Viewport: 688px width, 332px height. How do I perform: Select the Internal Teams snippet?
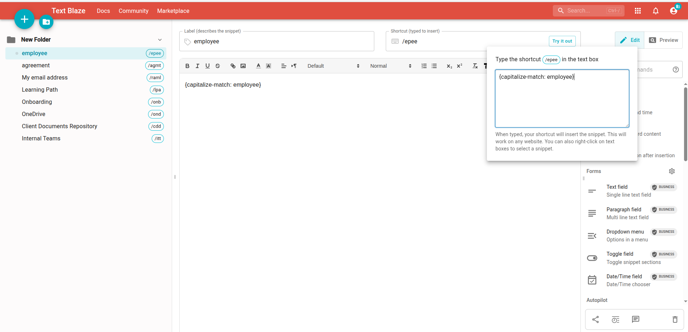click(x=86, y=139)
